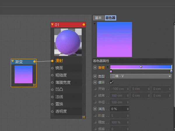Click the 凹凸 input port circle
The image size is (175, 131).
pos(52,90)
